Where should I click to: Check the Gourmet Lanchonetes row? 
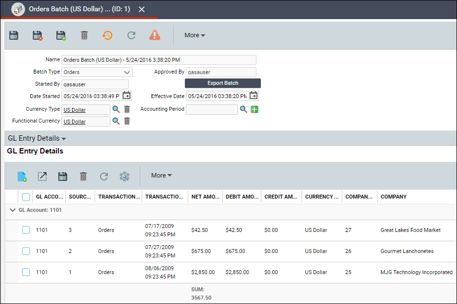(x=26, y=251)
